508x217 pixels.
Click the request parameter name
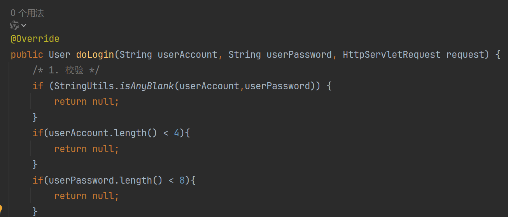(x=465, y=55)
